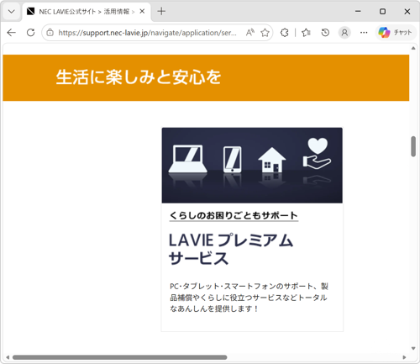Close the browser window
Image resolution: width=420 pixels, height=364 pixels.
pos(407,11)
